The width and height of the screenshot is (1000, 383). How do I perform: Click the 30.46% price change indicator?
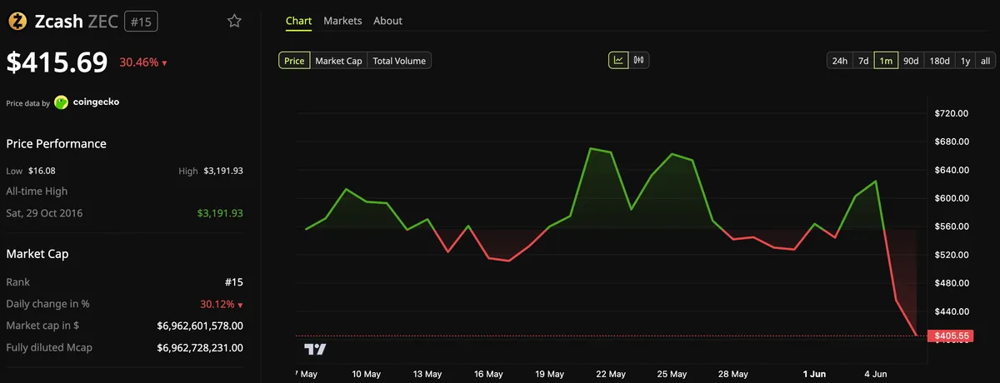(x=143, y=62)
